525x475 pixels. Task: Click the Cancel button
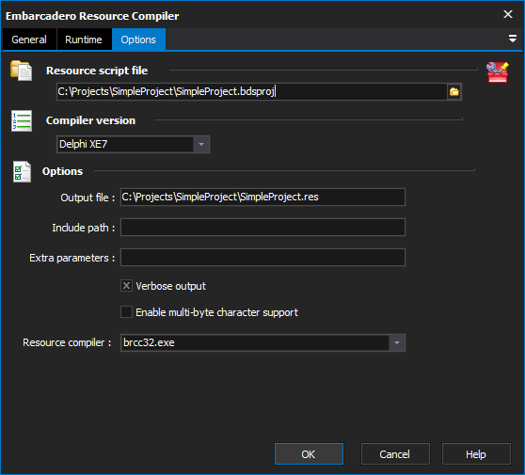tap(395, 454)
